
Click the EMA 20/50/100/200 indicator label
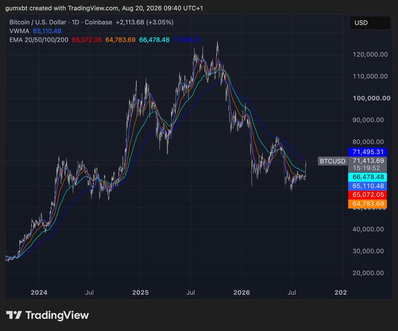click(x=39, y=40)
